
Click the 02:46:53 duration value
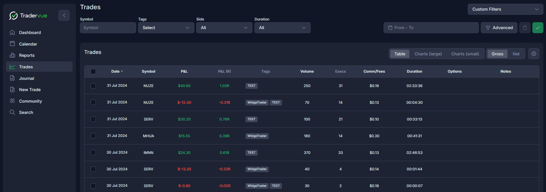click(x=414, y=153)
